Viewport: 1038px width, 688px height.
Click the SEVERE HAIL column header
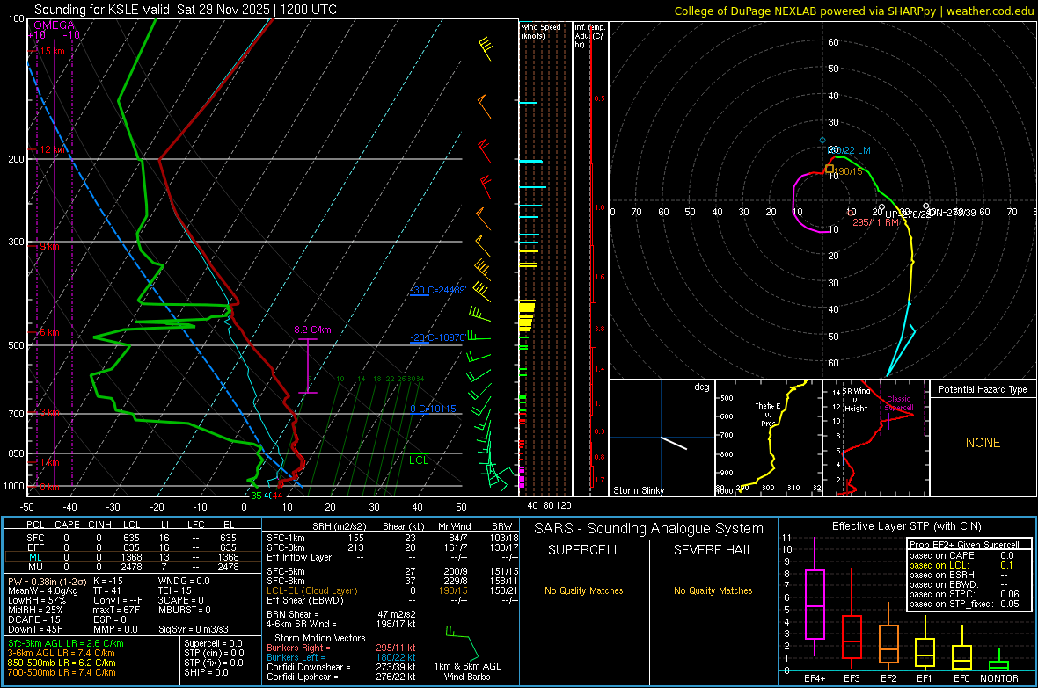pyautogui.click(x=713, y=550)
